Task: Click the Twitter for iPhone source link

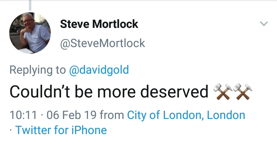Action: (x=61, y=130)
